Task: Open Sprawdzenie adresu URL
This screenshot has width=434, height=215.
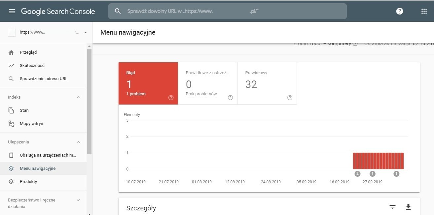Action: click(43, 79)
